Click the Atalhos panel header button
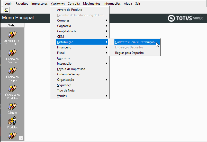Screen dimensions: 207x142 click(12, 25)
